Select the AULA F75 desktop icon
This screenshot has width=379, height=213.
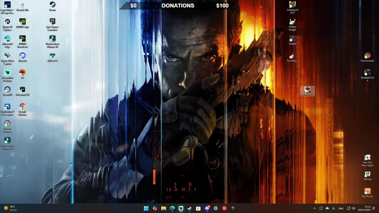[52, 57]
